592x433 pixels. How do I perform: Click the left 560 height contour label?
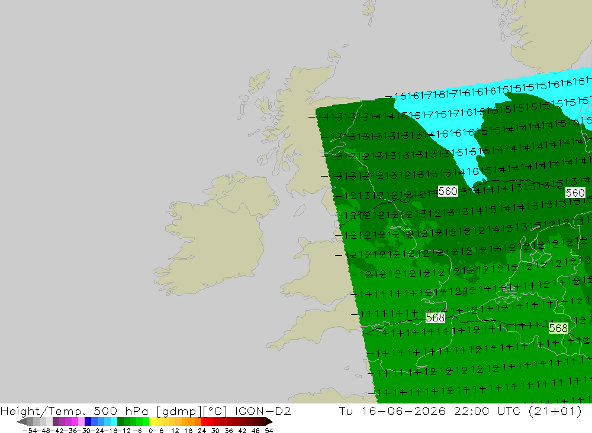pos(448,191)
